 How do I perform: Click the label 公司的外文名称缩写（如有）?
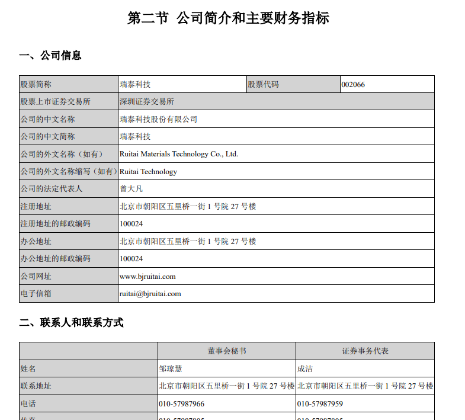point(69,171)
